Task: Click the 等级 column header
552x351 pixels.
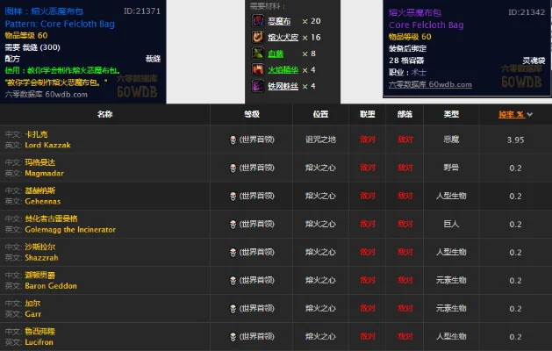Action: tap(252, 114)
